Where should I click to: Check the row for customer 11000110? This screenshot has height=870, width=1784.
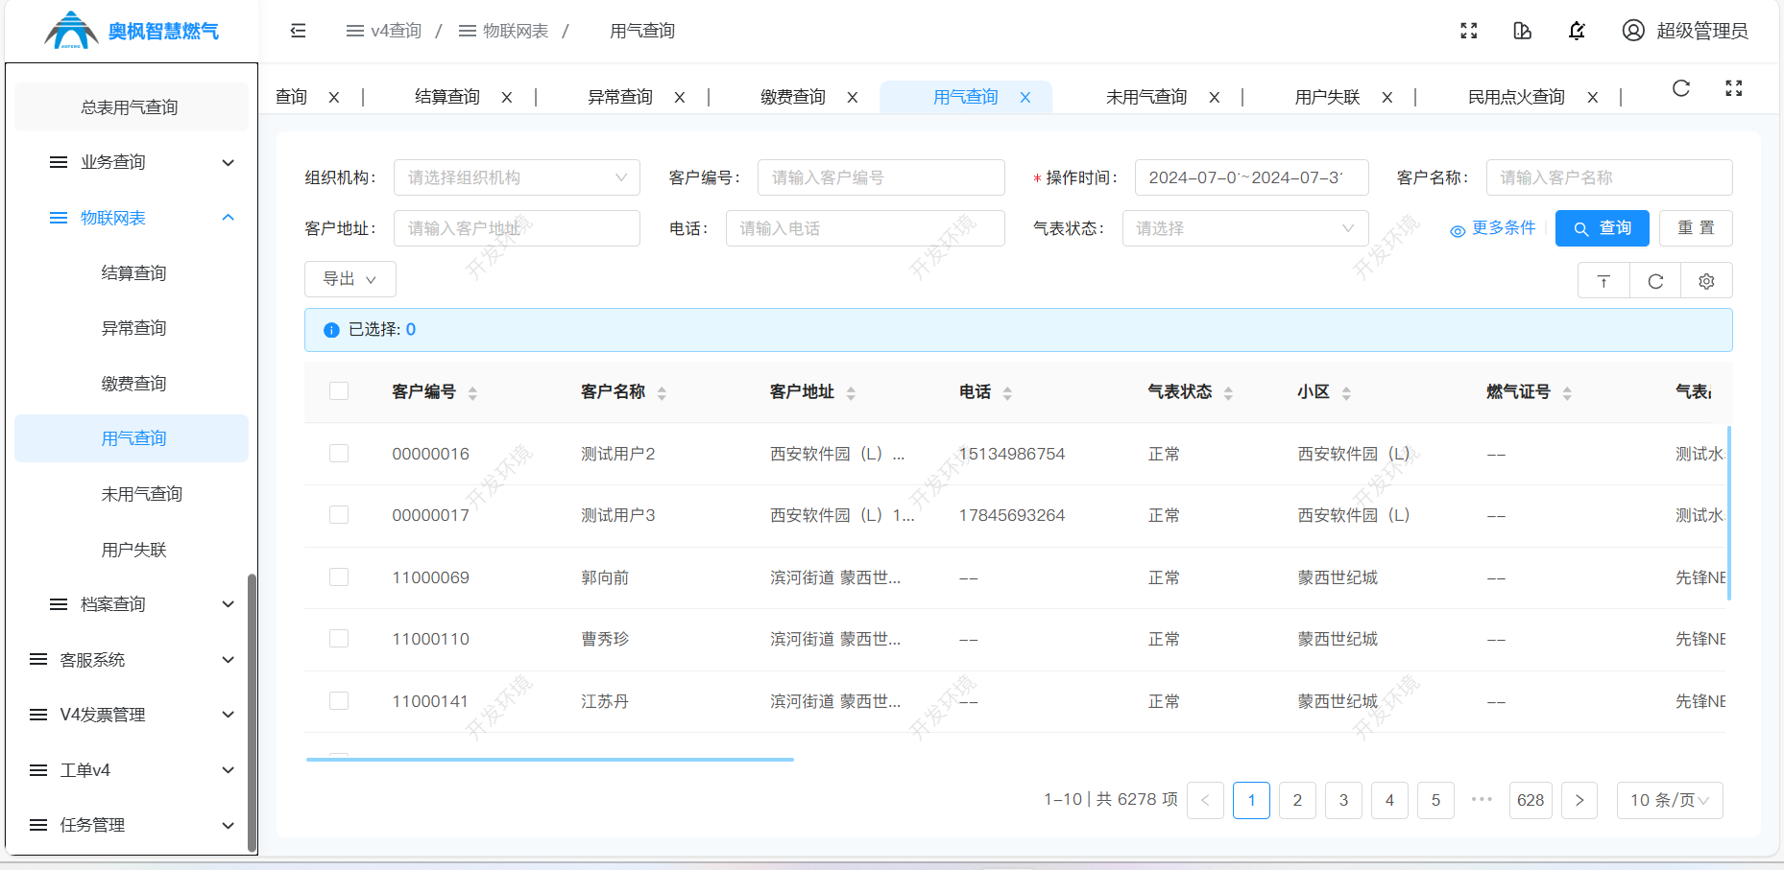point(339,639)
